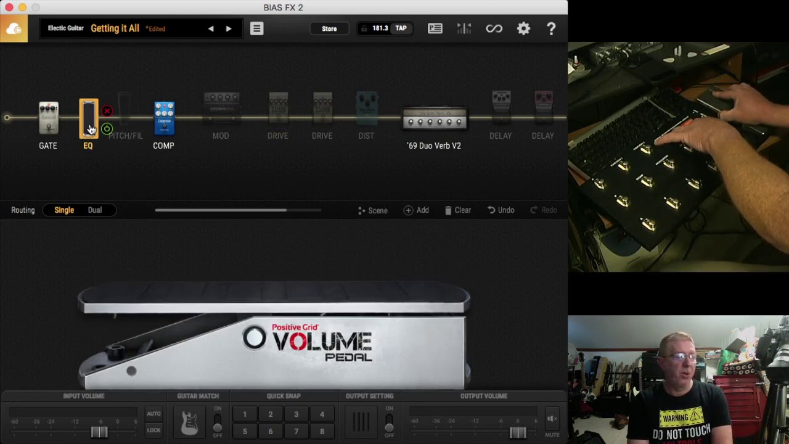Open the mixer-style levels icon in the top bar
The width and height of the screenshot is (789, 444).
tap(464, 28)
